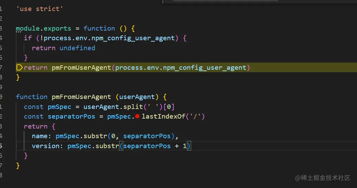Click module.exports on the export line

[43, 29]
